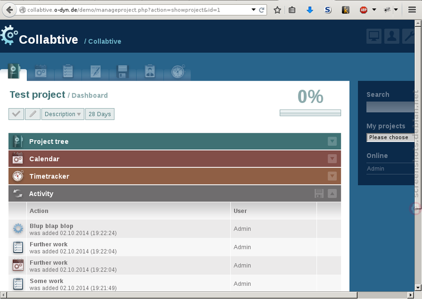The width and height of the screenshot is (422, 299).
Task: Switch to the users badge tab
Action: click(150, 71)
